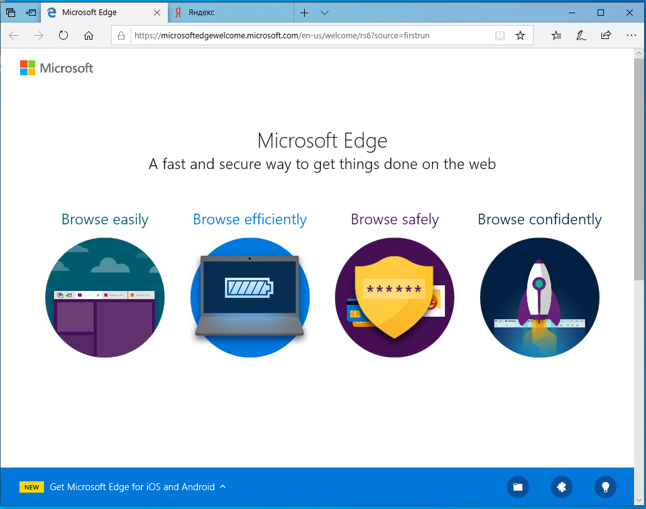Add this page to favorites star
This screenshot has height=509, width=646.
point(520,35)
